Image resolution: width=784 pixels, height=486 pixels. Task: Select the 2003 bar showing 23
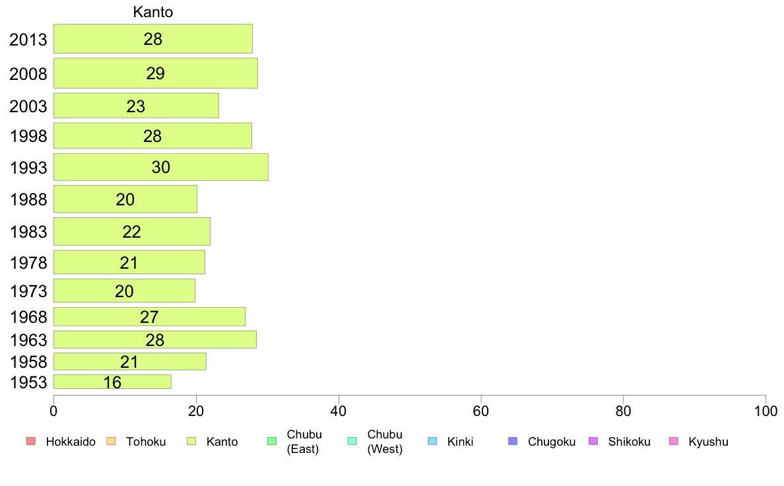(x=136, y=106)
